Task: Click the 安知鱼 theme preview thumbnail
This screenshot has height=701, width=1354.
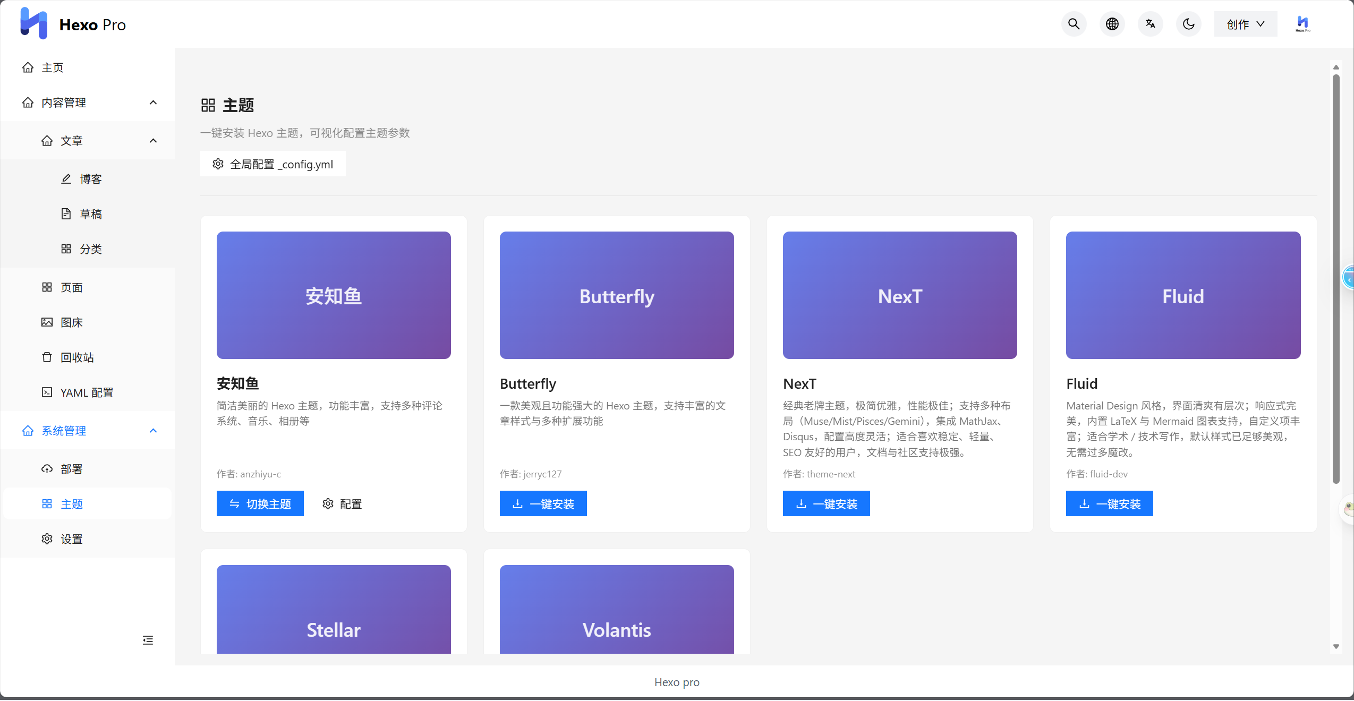Action: [334, 295]
